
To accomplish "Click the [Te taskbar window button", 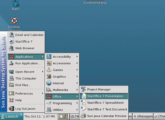I will 75,116.
